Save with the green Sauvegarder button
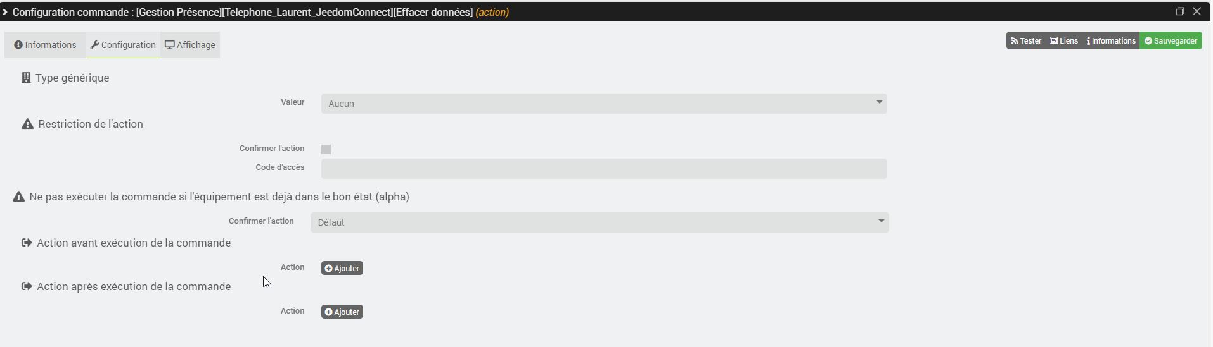The height and width of the screenshot is (347, 1213). click(1171, 41)
